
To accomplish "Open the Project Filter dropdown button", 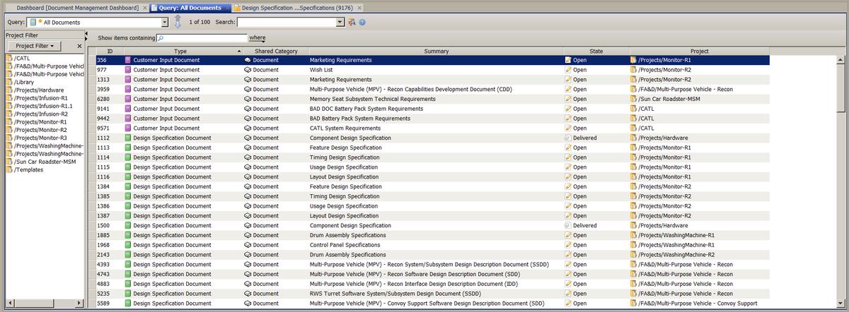I will click(35, 46).
